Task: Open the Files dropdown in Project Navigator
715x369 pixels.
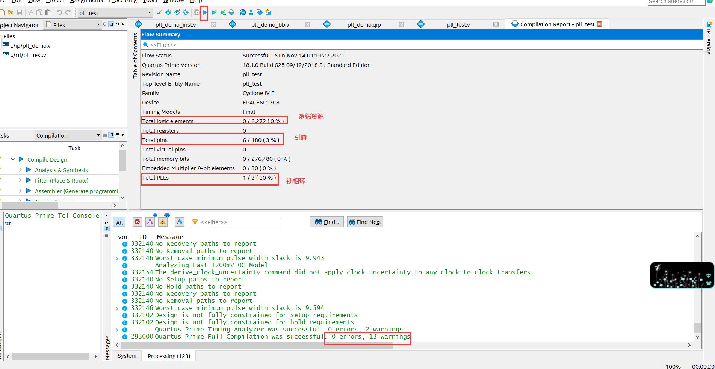Action: (73, 25)
